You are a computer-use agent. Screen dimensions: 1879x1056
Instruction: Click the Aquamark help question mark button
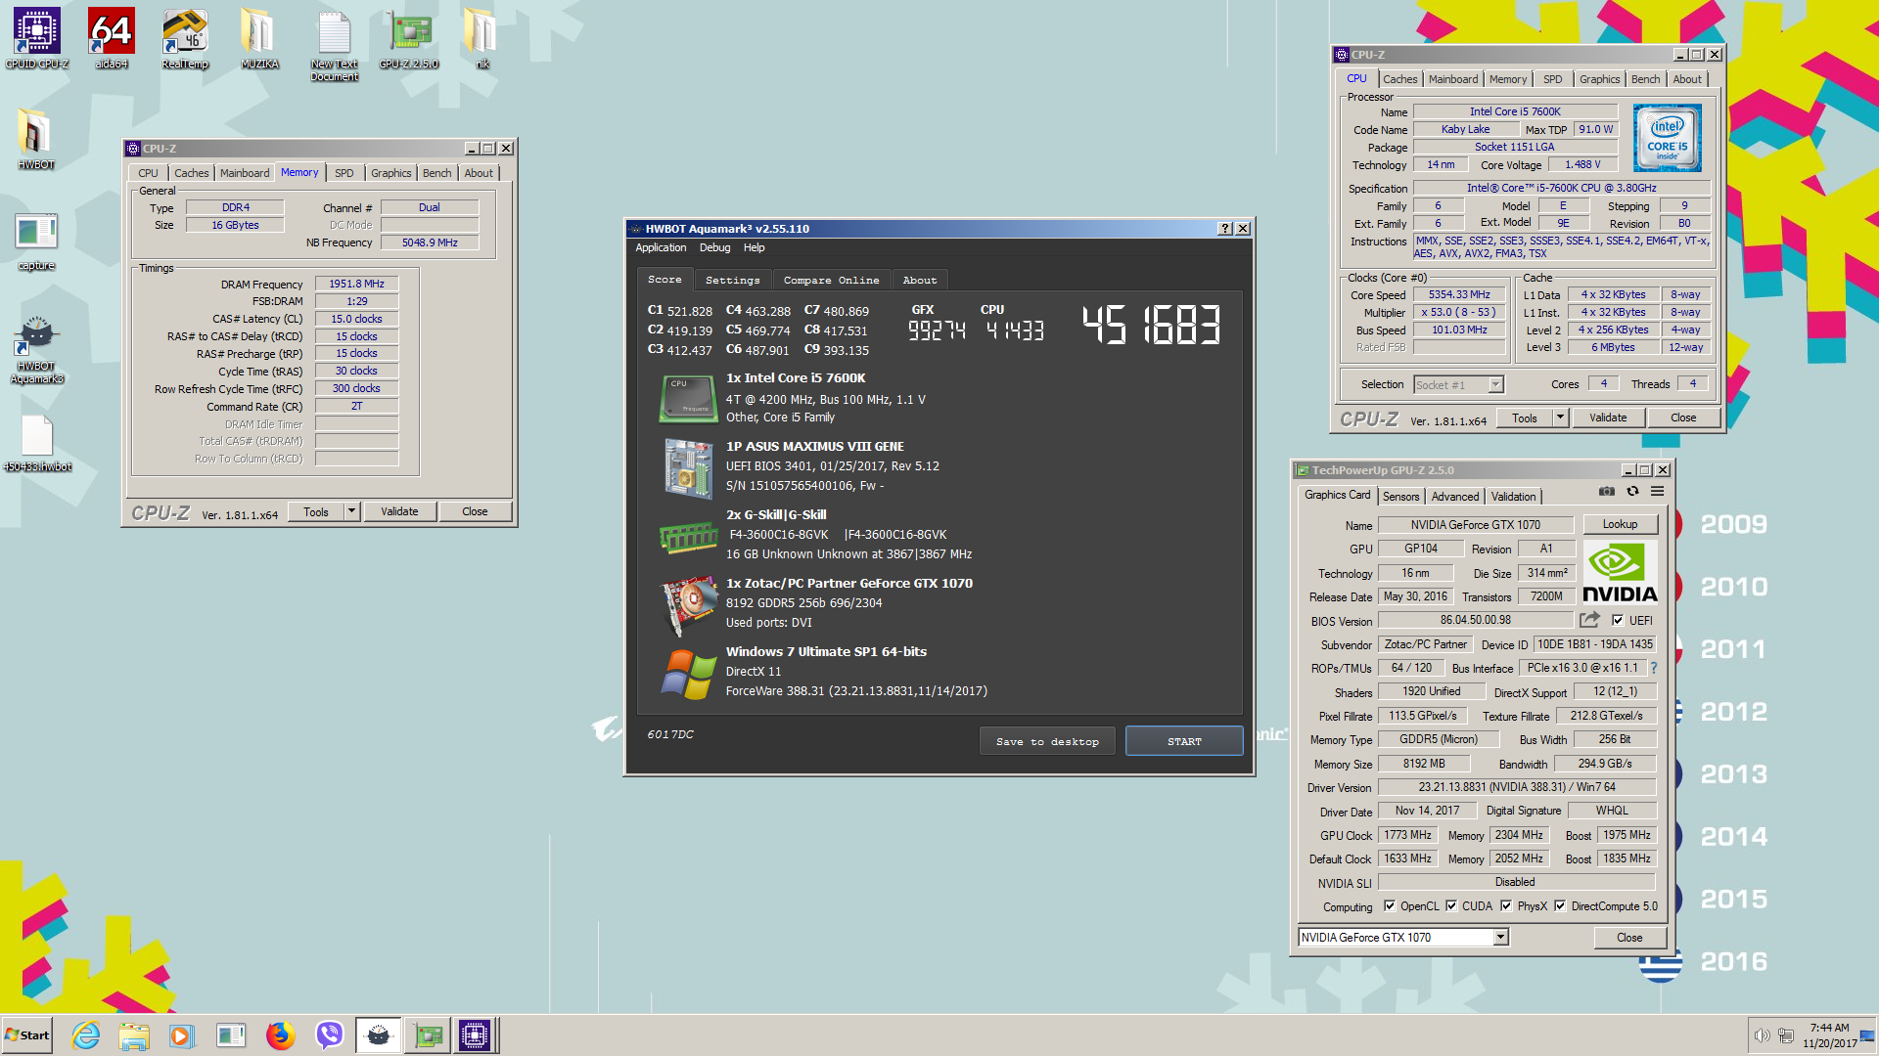(1224, 229)
